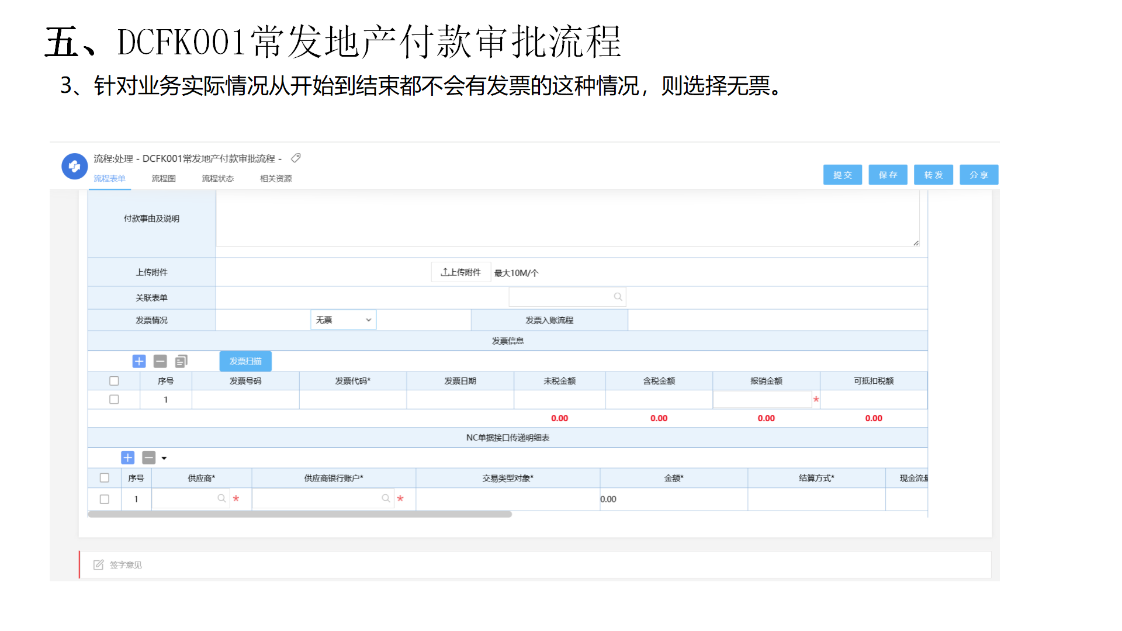Screen dimensions: 1122x631
Task: Switch to the 流程图 tab
Action: (164, 178)
